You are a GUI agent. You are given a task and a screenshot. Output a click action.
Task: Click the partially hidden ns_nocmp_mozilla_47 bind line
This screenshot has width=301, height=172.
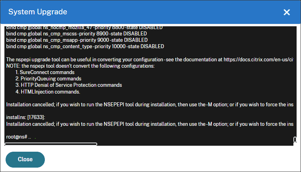click(x=84, y=28)
